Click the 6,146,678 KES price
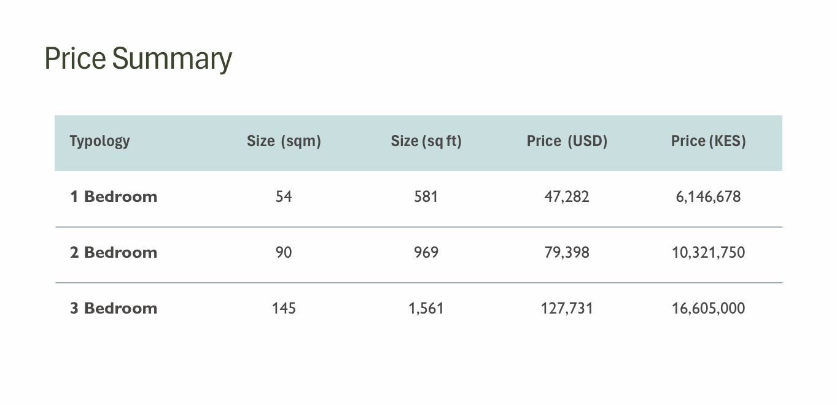The width and height of the screenshot is (837, 405). point(708,197)
